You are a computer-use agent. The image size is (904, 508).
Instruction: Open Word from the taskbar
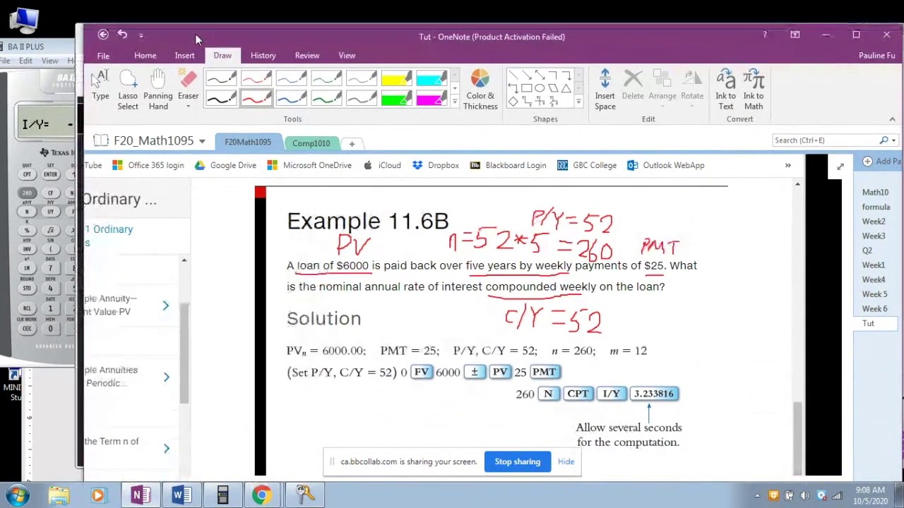[x=182, y=495]
